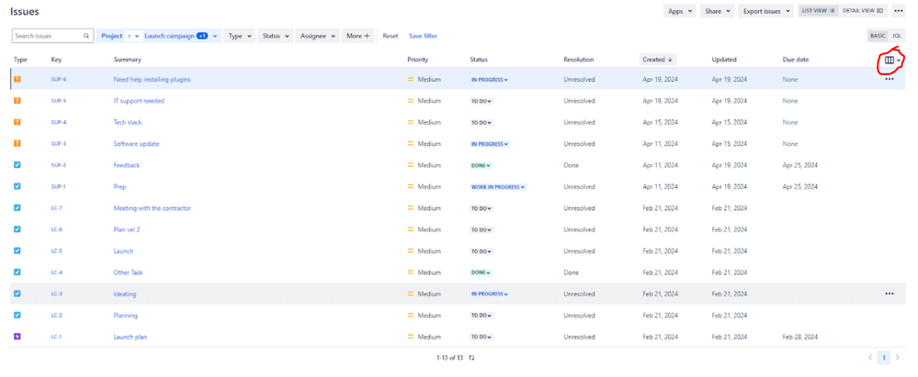This screenshot has height=377, width=918.
Task: Click the Save filter link
Action: 423,36
